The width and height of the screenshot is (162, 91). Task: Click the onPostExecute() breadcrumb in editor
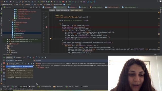[x=76, y=10]
